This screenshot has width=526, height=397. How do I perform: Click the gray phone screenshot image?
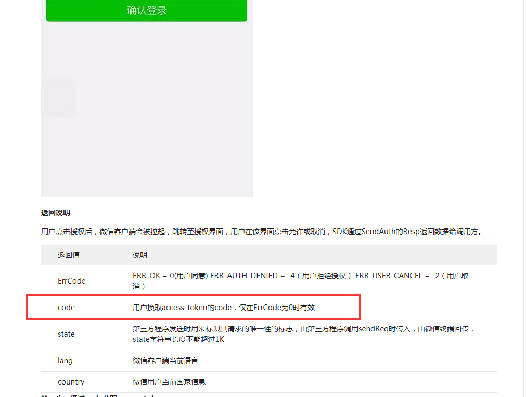147,98
